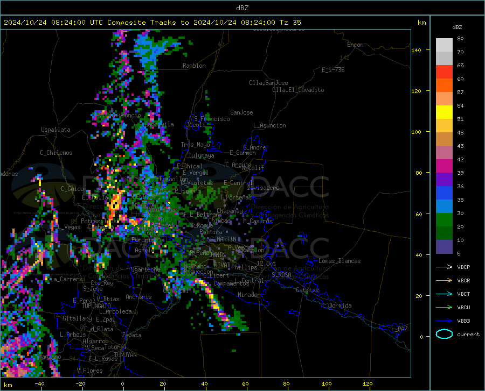This screenshot has height=391, width=485.
Task: Click the TUNUYAN town label
Action: [x=125, y=355]
